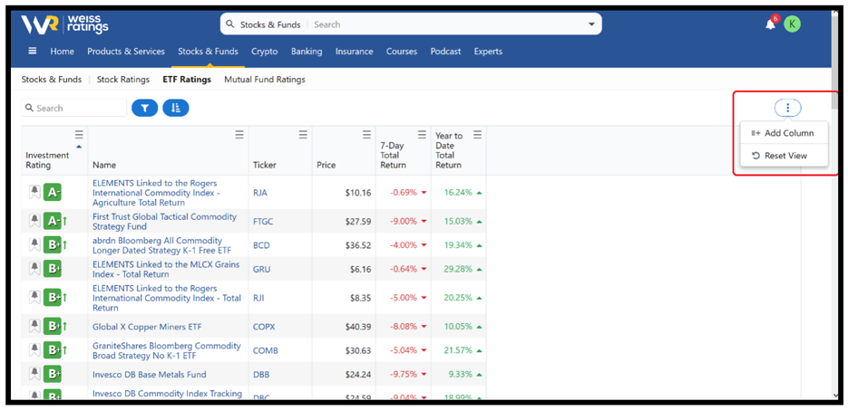The width and height of the screenshot is (848, 410).
Task: Go to the Home nav item
Action: [x=63, y=52]
